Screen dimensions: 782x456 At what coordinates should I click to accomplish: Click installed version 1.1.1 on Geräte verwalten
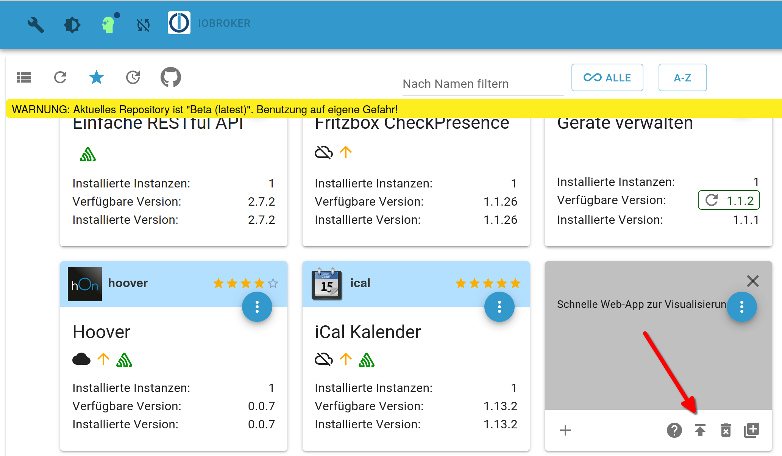pyautogui.click(x=746, y=220)
